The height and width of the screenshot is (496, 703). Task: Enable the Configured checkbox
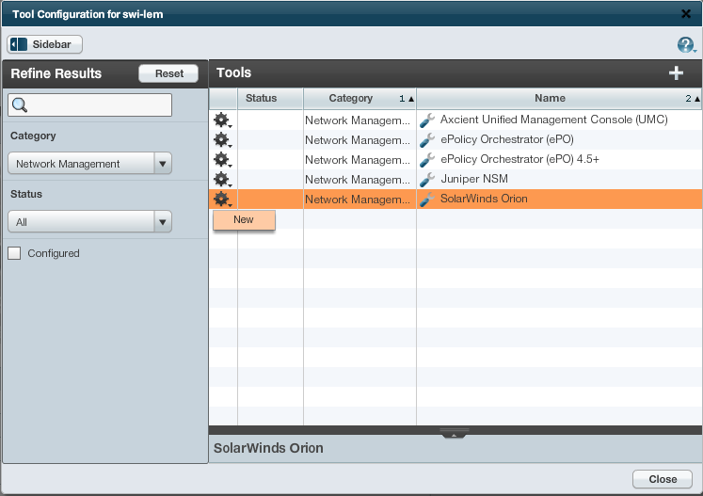14,253
